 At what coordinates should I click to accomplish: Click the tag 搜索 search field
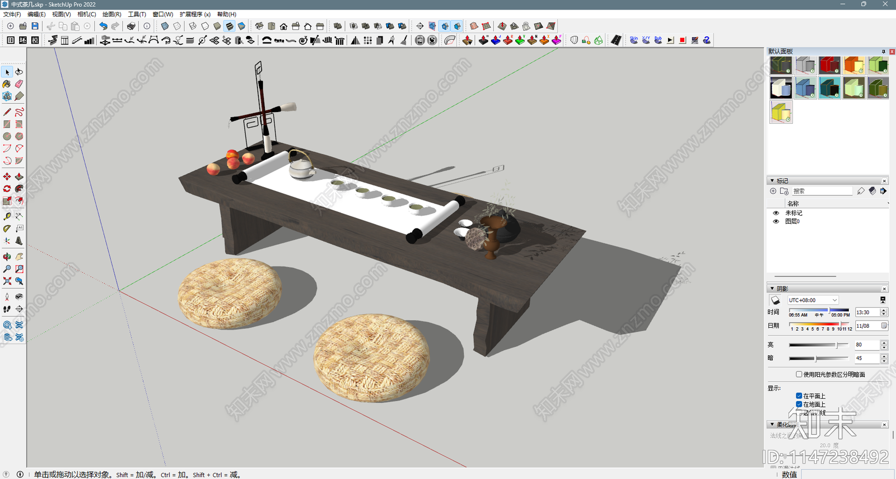click(822, 191)
